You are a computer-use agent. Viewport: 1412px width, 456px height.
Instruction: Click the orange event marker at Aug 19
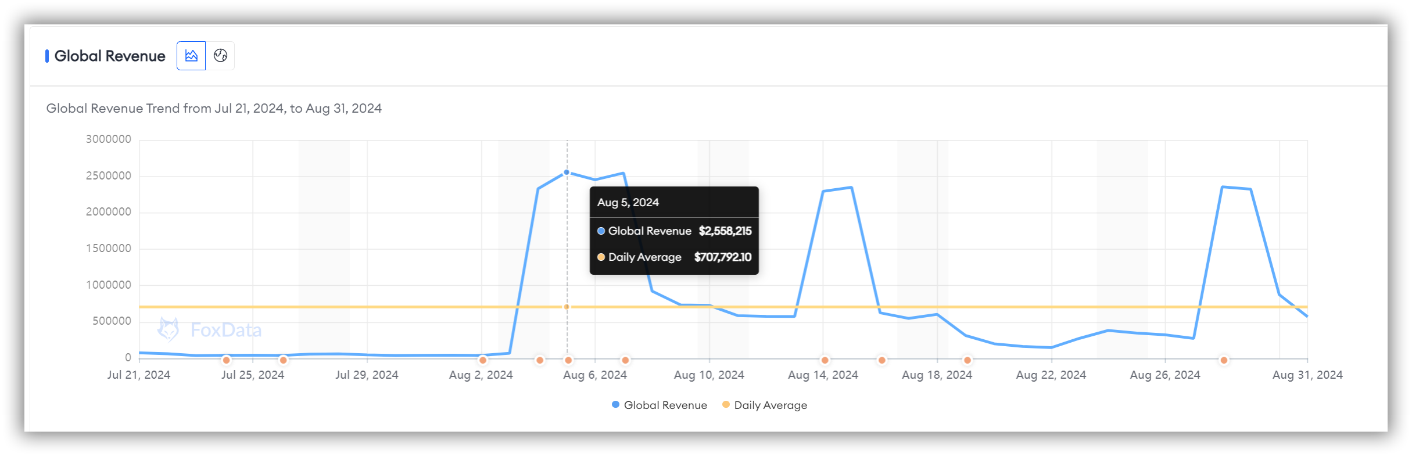click(x=967, y=360)
